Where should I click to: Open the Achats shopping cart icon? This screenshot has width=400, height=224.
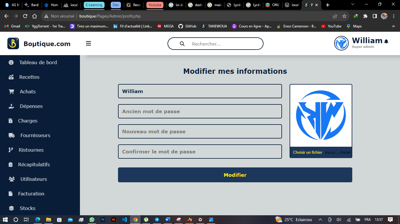point(11,92)
